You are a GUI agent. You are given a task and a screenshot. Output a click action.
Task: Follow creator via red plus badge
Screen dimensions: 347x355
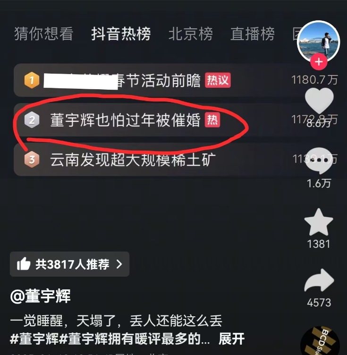tap(319, 62)
